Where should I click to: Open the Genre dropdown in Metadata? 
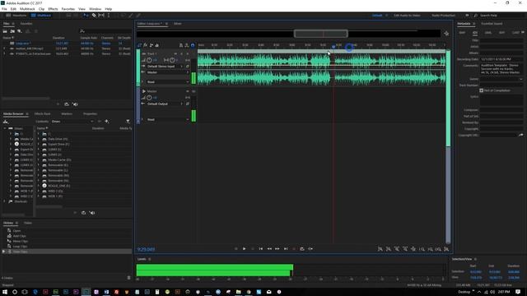[x=501, y=79]
